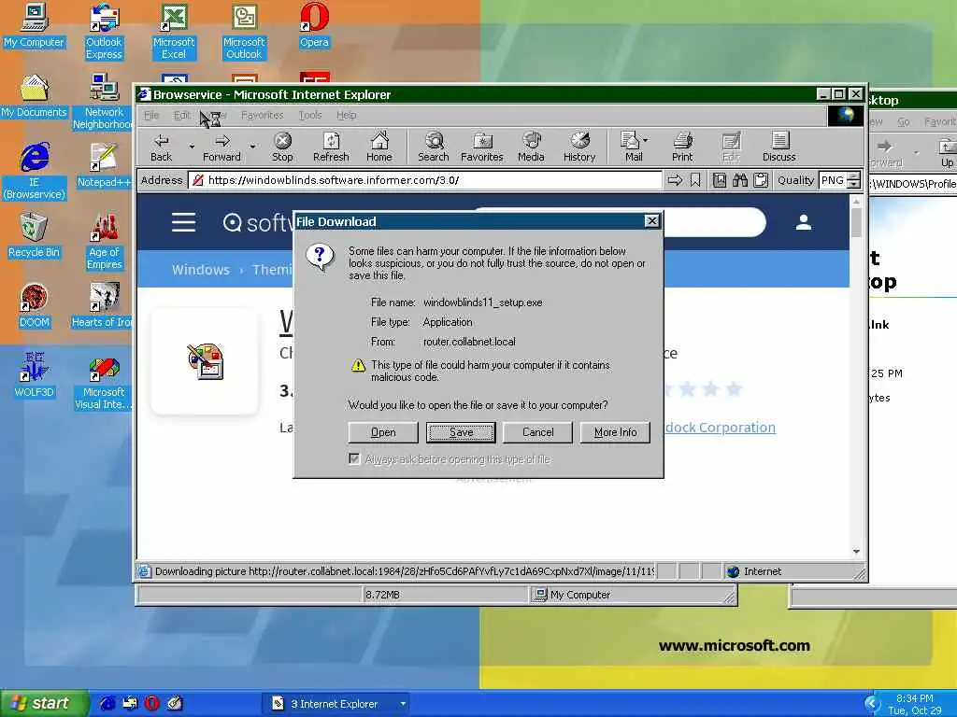Expand hidden system tray icons
957x717 pixels.
coord(872,704)
